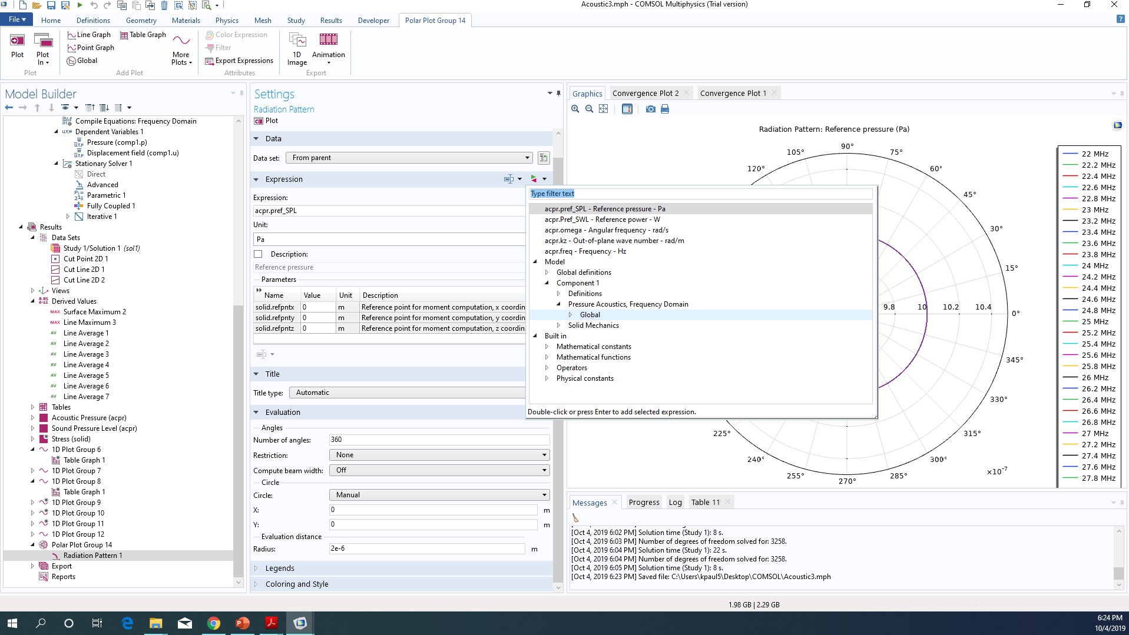Open Chrome from the Windows taskbar
This screenshot has height=635, width=1129.
(x=214, y=623)
